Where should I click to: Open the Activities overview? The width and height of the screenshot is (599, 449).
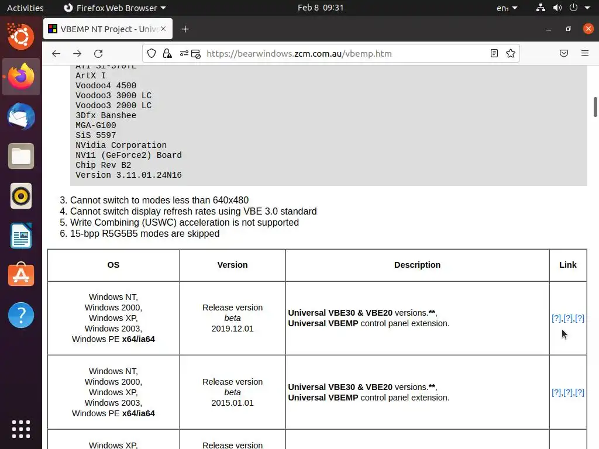[25, 8]
